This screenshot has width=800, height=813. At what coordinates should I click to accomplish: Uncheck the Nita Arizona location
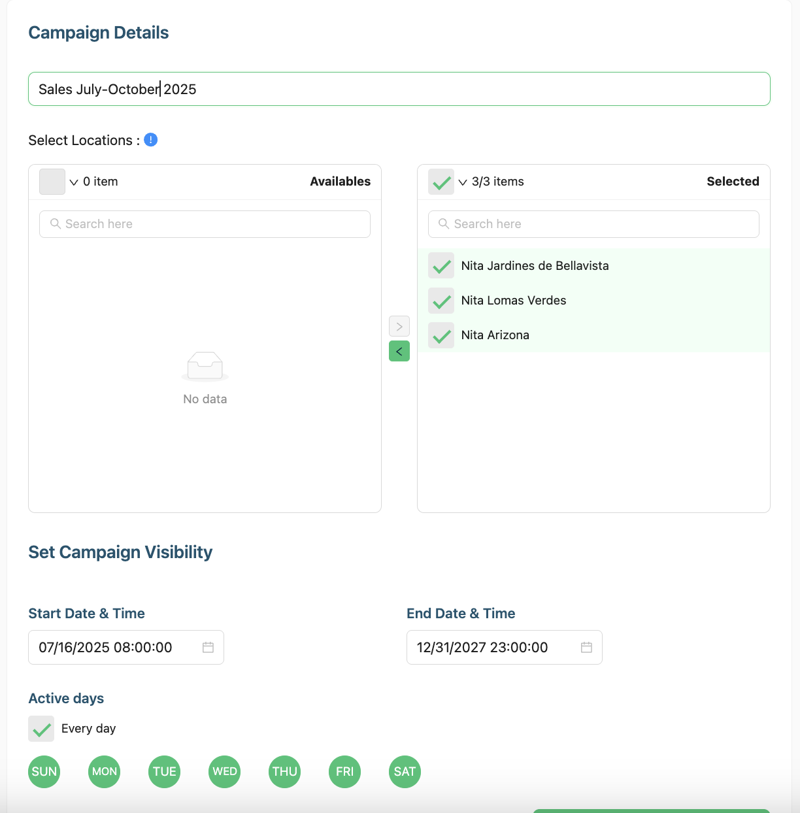[441, 335]
